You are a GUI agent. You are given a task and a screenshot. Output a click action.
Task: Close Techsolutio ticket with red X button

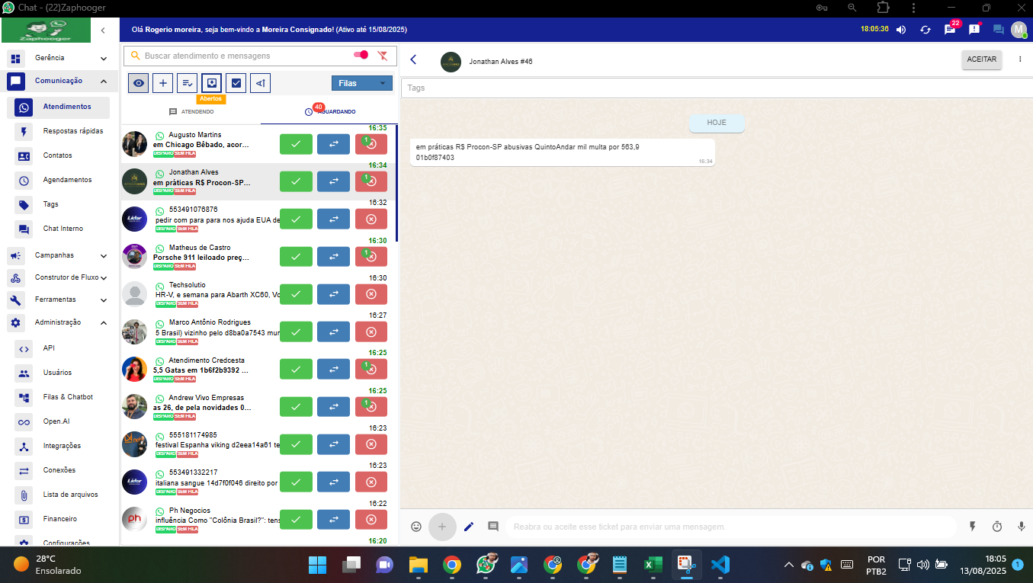(371, 294)
